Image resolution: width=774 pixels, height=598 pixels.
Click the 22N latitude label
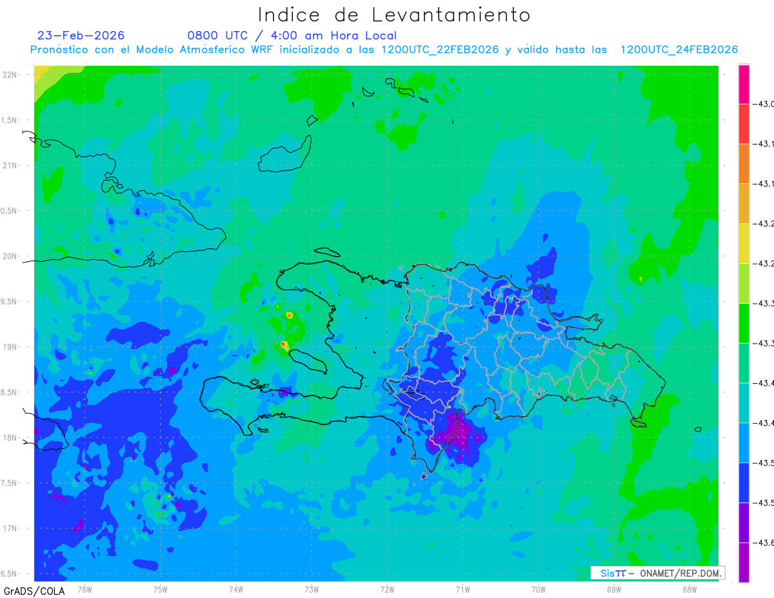(x=11, y=74)
